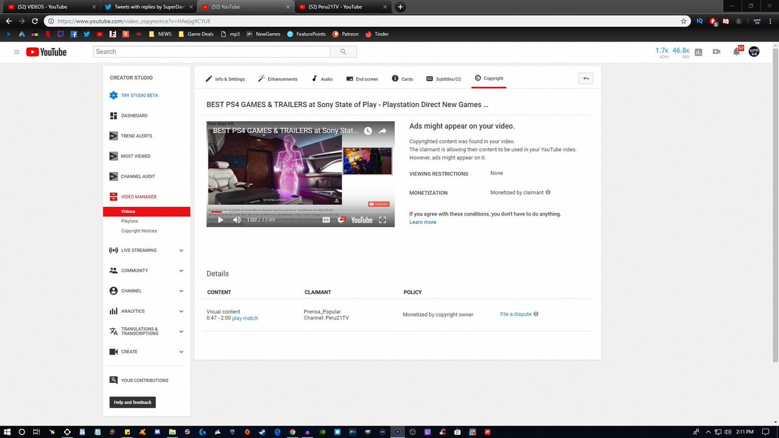Open Playlists under Video Manager
779x438 pixels.
(129, 221)
